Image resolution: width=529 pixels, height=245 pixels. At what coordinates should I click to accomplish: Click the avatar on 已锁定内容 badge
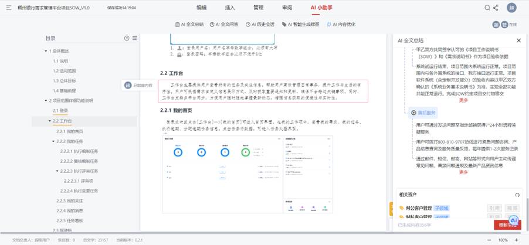tap(128, 85)
